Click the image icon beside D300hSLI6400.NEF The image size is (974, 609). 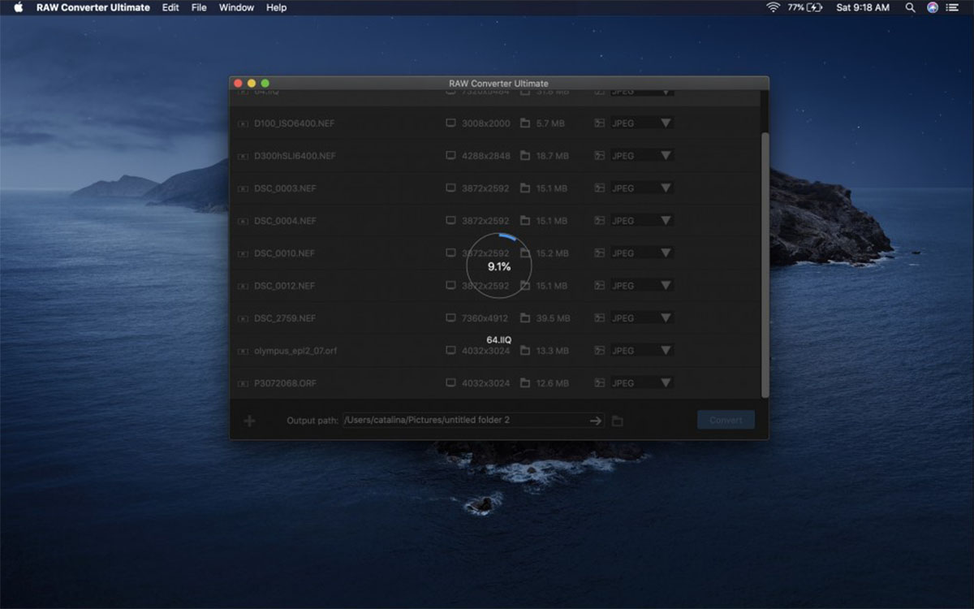[243, 156]
